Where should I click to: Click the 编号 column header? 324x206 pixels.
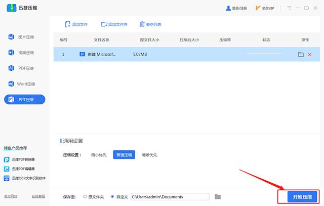coord(64,39)
